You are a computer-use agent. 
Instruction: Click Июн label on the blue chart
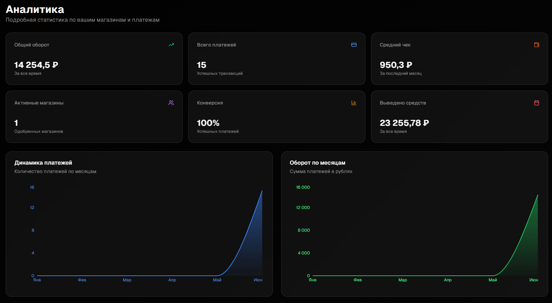(x=258, y=280)
